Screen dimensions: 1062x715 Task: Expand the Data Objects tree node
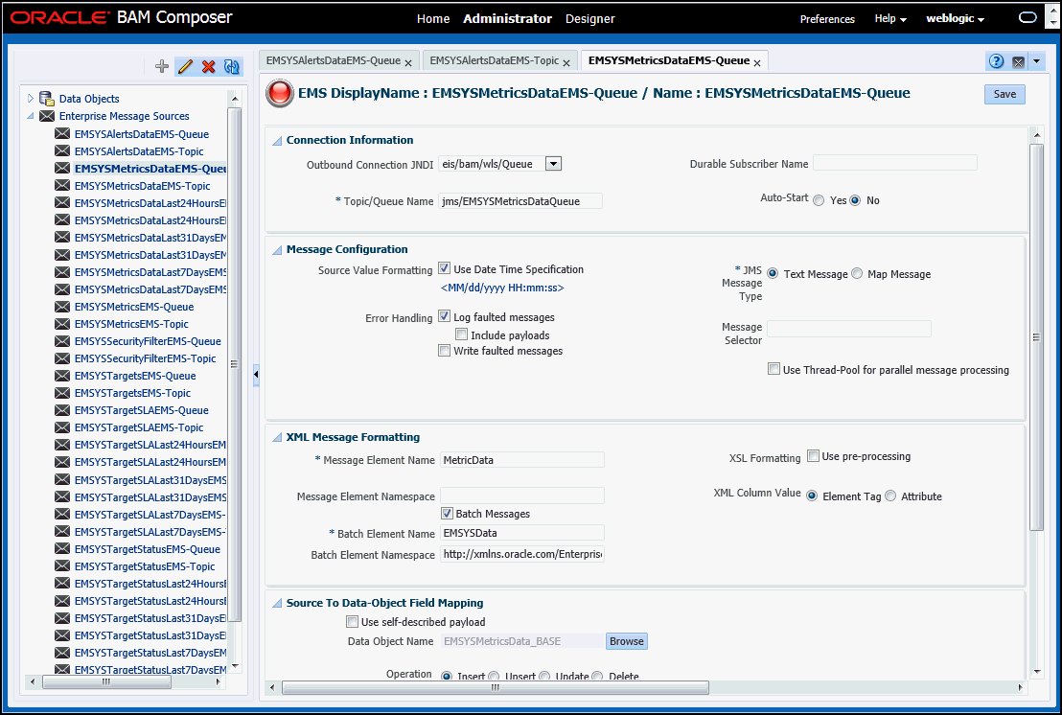coord(32,100)
